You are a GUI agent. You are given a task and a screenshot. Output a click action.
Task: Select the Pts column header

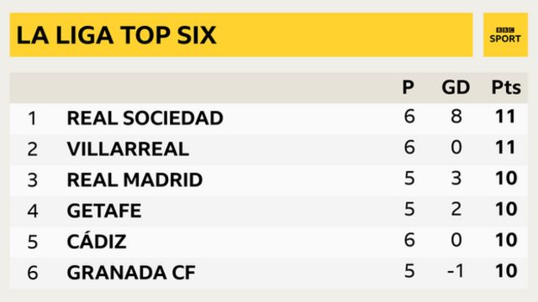pos(506,87)
